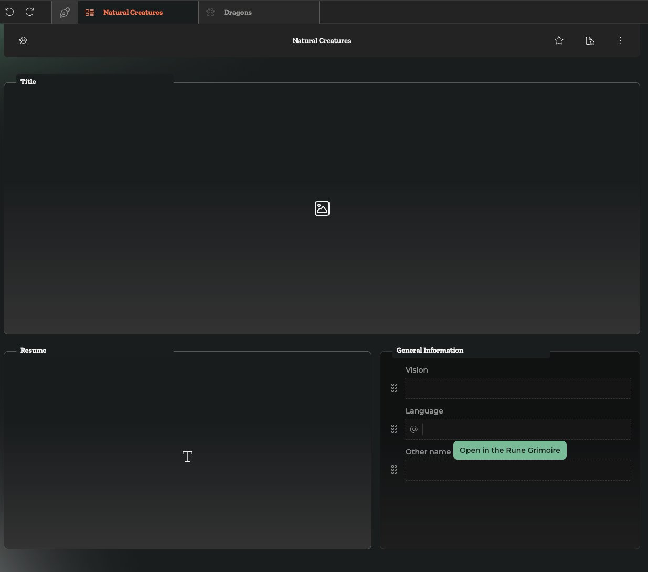Click the @ mention icon in Language
The width and height of the screenshot is (648, 572).
[x=414, y=429]
